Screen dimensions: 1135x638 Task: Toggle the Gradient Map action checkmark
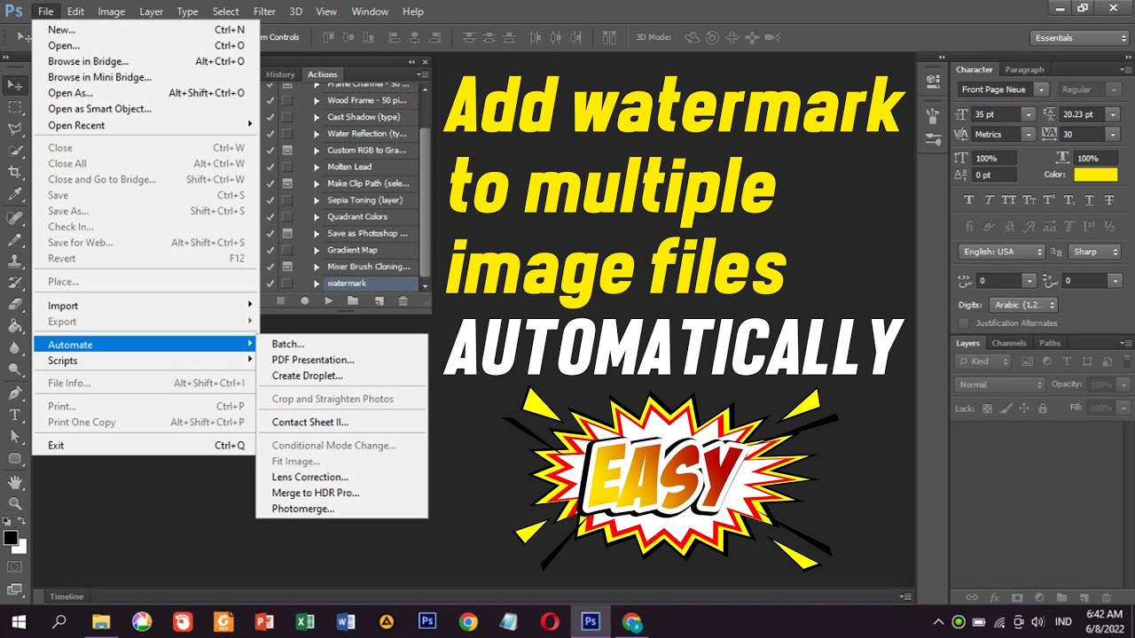click(270, 250)
